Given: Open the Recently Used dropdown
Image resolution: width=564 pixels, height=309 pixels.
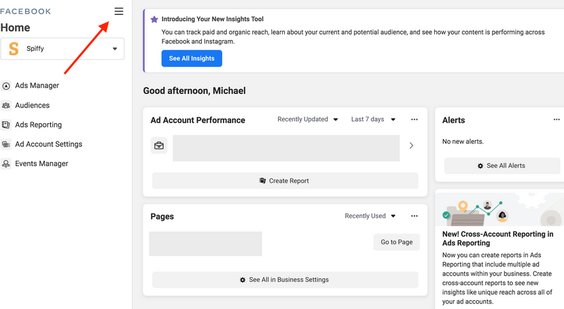Looking at the screenshot, I should point(370,216).
